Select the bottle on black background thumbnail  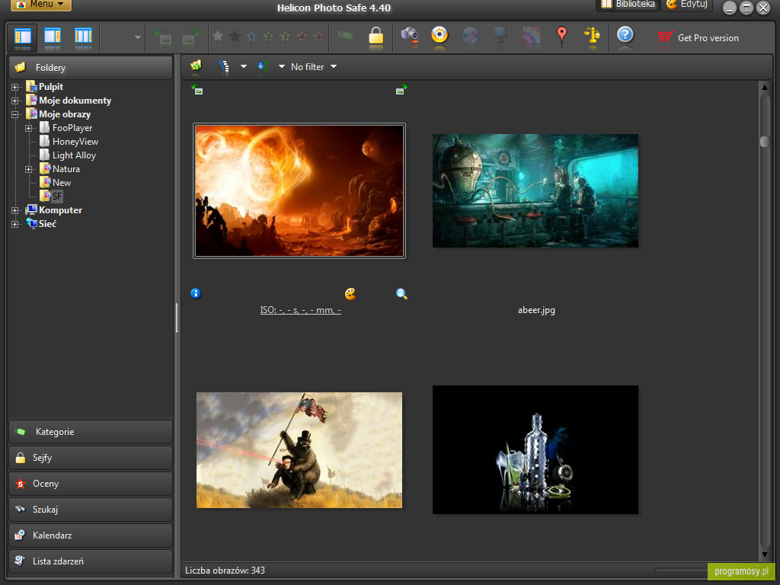click(x=535, y=449)
